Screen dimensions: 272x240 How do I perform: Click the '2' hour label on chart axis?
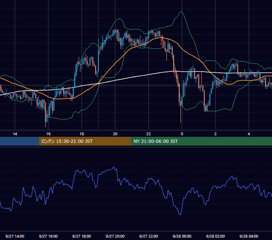(x=216, y=134)
